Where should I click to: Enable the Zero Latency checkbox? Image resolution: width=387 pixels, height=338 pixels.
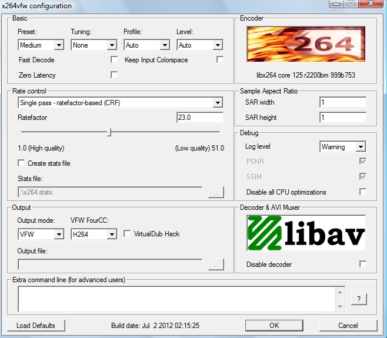[x=114, y=75]
